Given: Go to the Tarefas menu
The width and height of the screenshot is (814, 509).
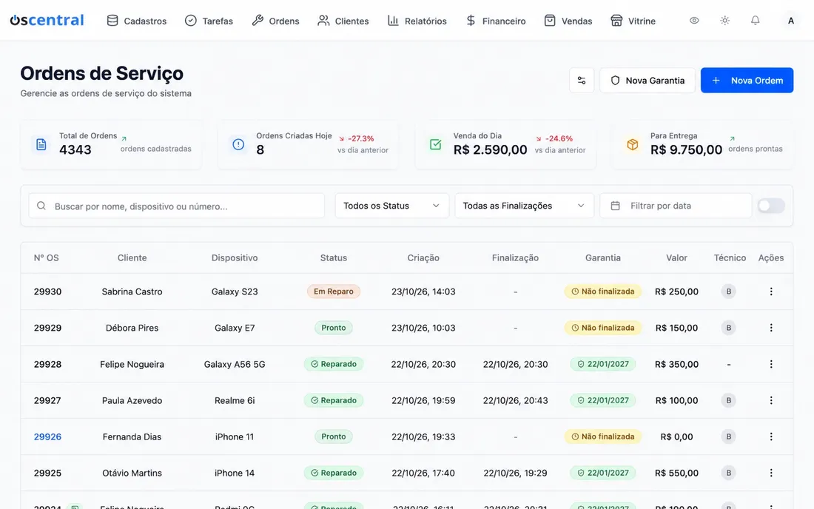Looking at the screenshot, I should tap(209, 21).
